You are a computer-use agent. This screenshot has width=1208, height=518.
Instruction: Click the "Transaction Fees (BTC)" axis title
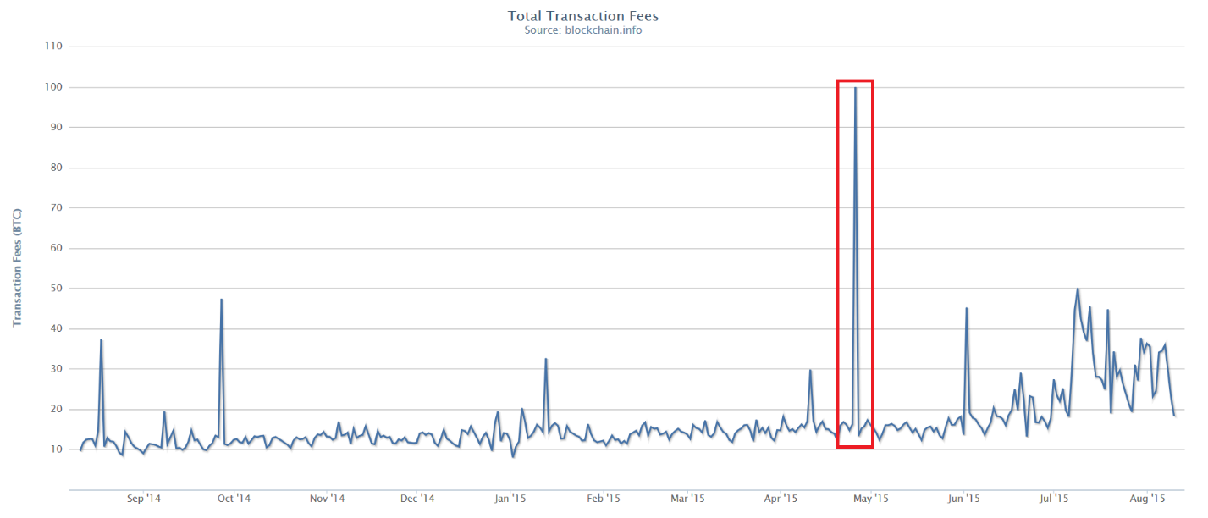click(x=16, y=267)
